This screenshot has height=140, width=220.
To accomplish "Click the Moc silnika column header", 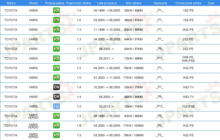I will [x=134, y=3].
